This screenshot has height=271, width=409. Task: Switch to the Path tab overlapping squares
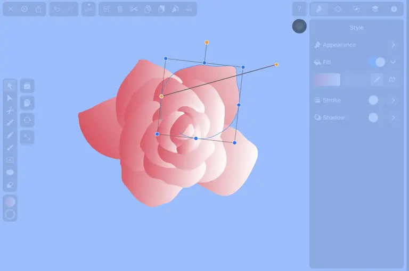point(356,9)
